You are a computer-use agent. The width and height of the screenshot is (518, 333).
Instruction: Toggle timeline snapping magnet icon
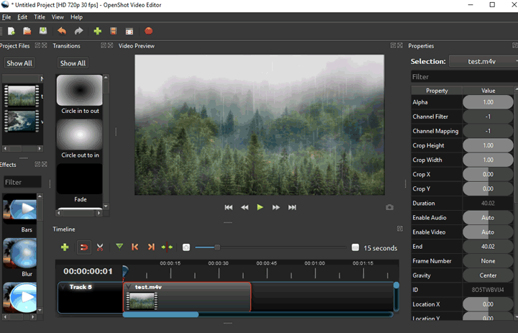click(x=83, y=247)
